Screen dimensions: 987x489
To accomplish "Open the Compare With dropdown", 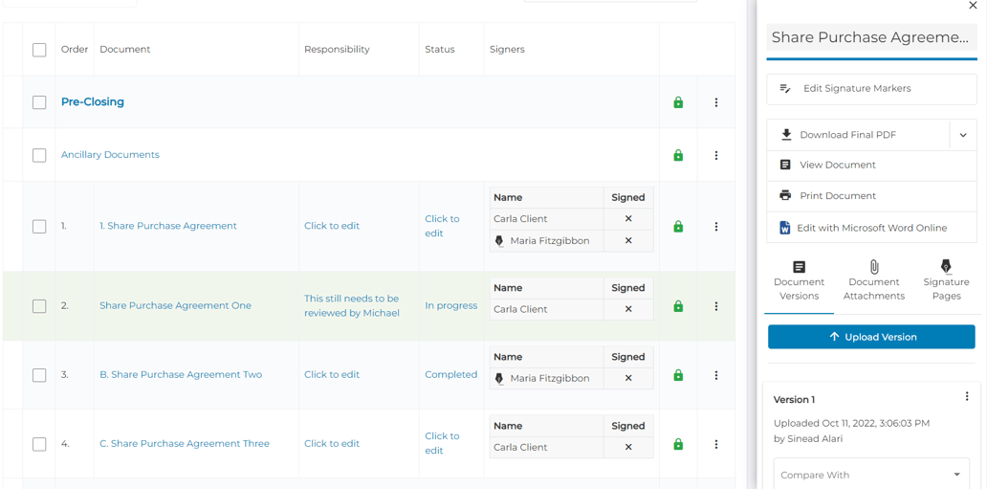I will [x=871, y=475].
